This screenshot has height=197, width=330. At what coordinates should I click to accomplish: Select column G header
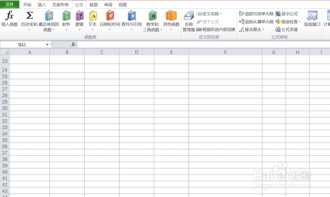click(x=274, y=52)
